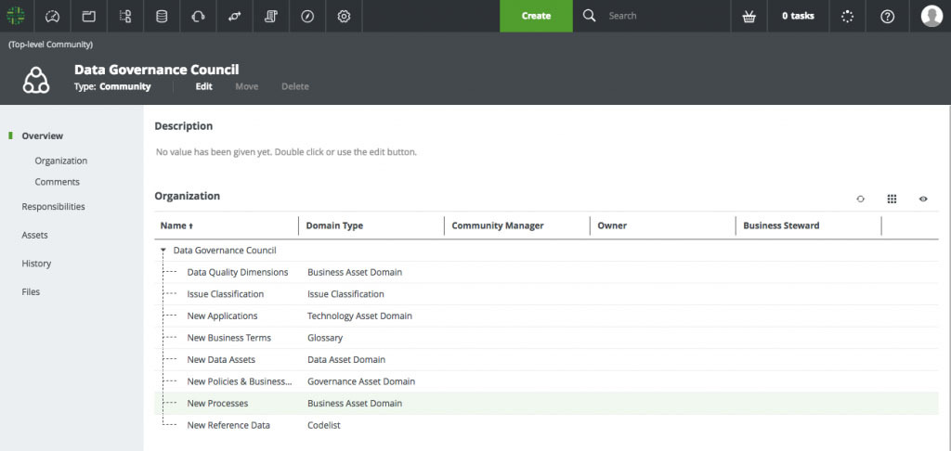Click the Move action in the header
The width and height of the screenshot is (951, 451).
coord(247,86)
